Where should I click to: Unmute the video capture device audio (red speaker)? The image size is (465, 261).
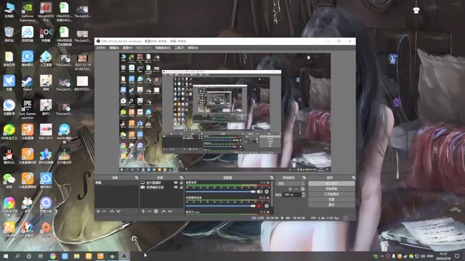pyautogui.click(x=259, y=206)
